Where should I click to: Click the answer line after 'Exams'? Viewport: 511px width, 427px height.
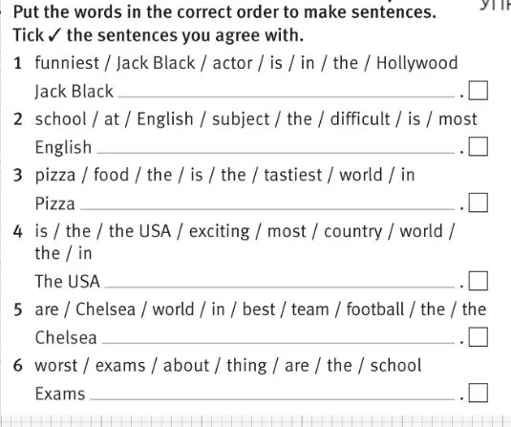tap(272, 399)
